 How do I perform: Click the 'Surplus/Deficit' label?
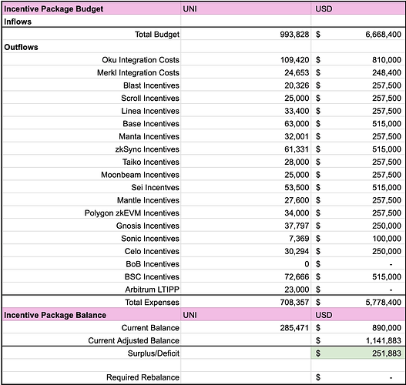coord(153,353)
